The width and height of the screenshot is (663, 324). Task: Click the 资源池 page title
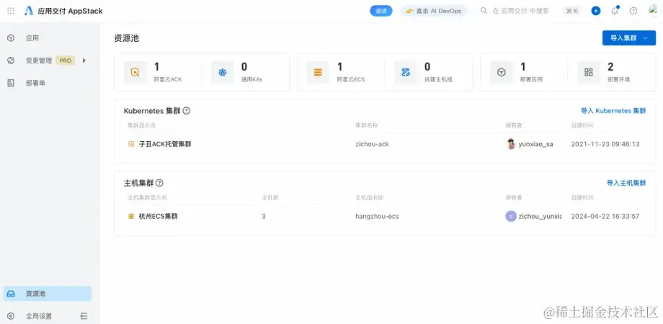point(126,38)
